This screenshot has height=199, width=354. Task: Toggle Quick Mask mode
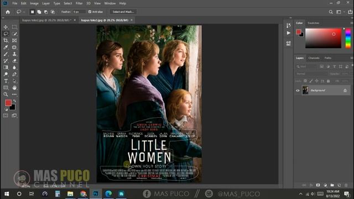point(6,116)
